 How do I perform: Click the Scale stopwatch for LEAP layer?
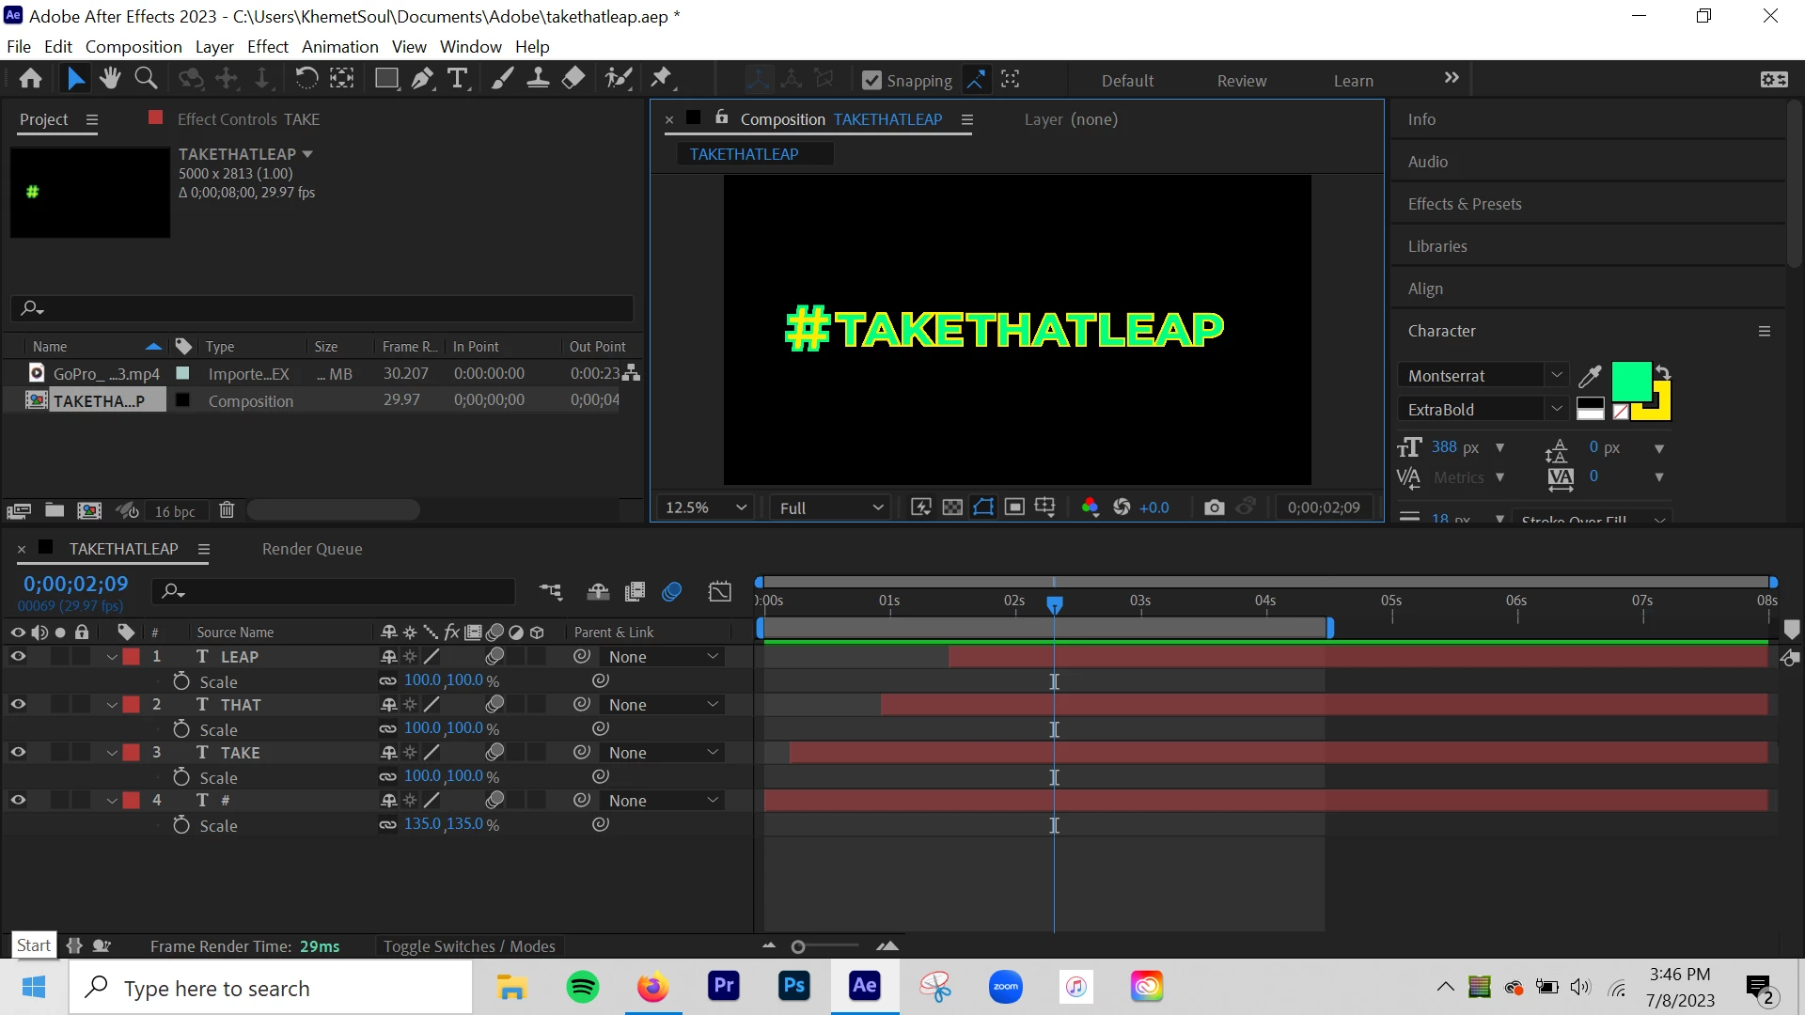coord(181,681)
